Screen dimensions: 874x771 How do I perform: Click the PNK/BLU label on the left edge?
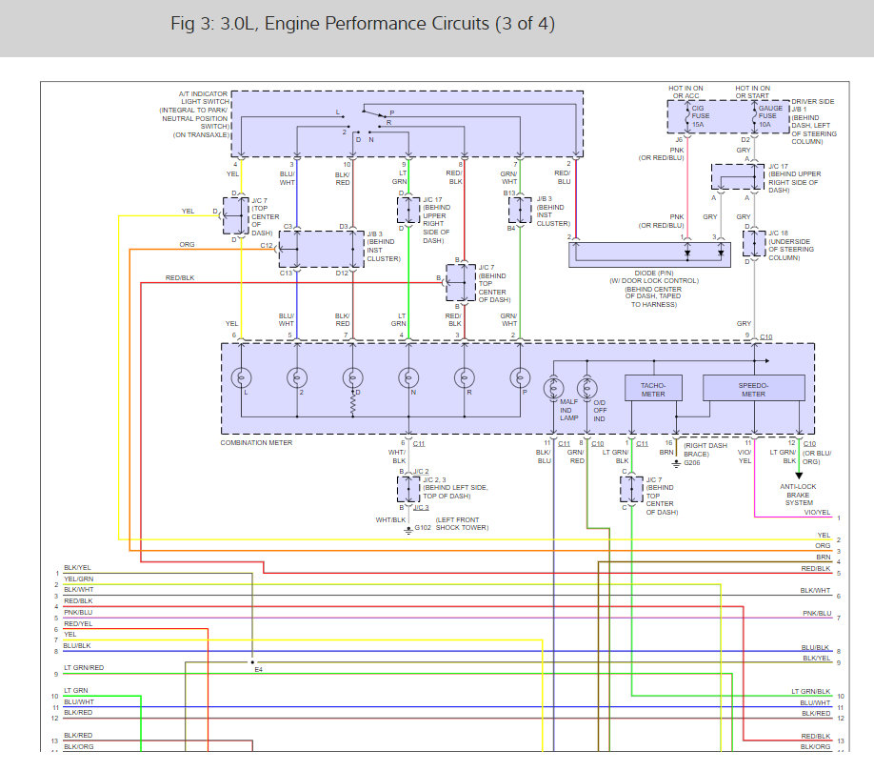pos(78,613)
